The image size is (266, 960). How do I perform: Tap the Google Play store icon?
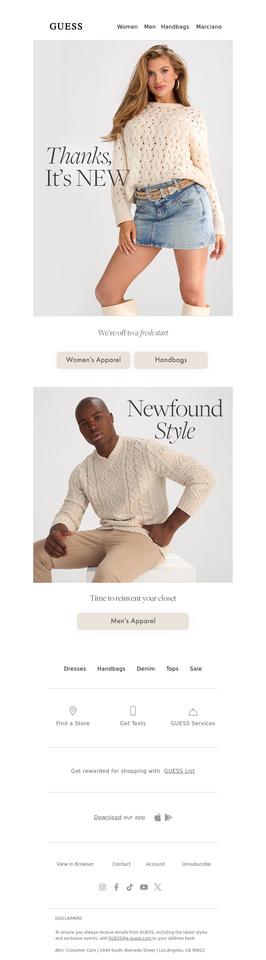pyautogui.click(x=169, y=817)
